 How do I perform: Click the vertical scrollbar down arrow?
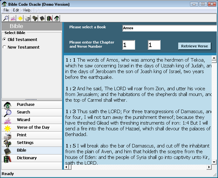pos(214,162)
